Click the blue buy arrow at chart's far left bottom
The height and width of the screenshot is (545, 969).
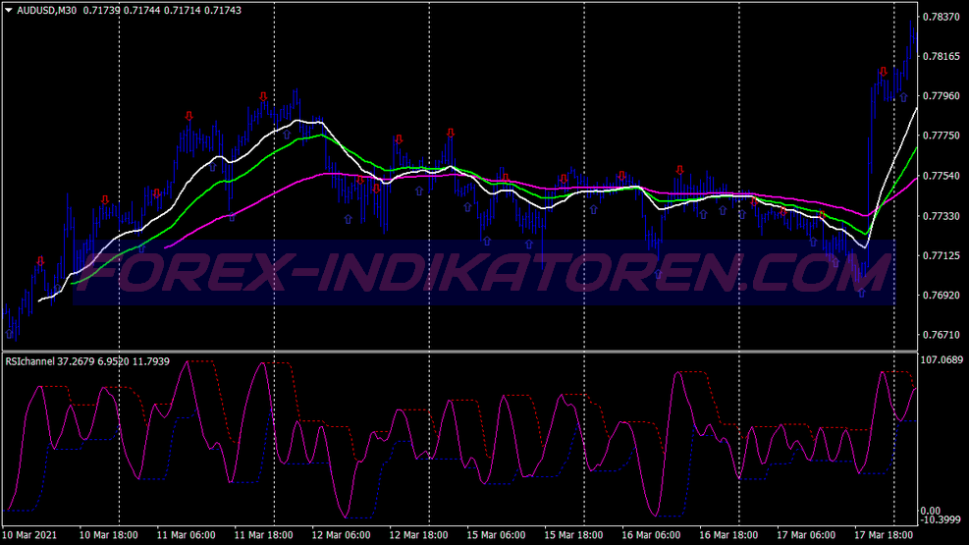(x=9, y=334)
